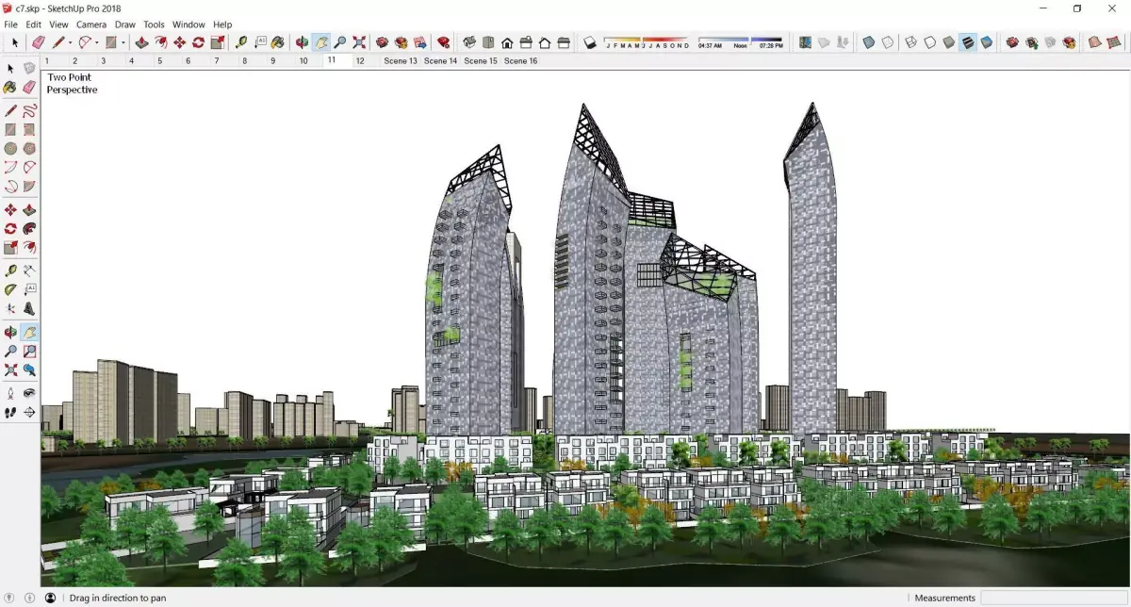Pick the Freehand tool in left tool set
1131x607 pixels.
(29, 110)
